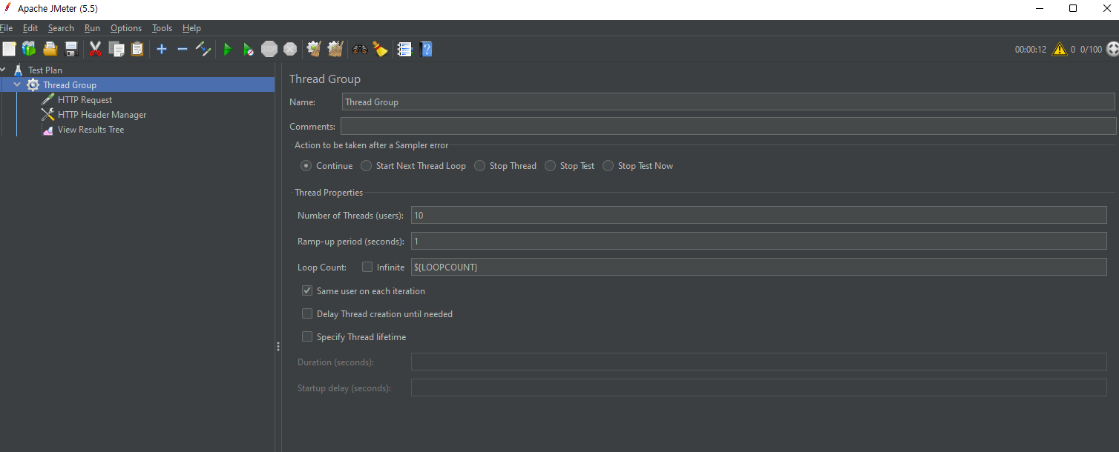Save the test plan with floppy icon
The width and height of the screenshot is (1119, 452).
tap(71, 49)
